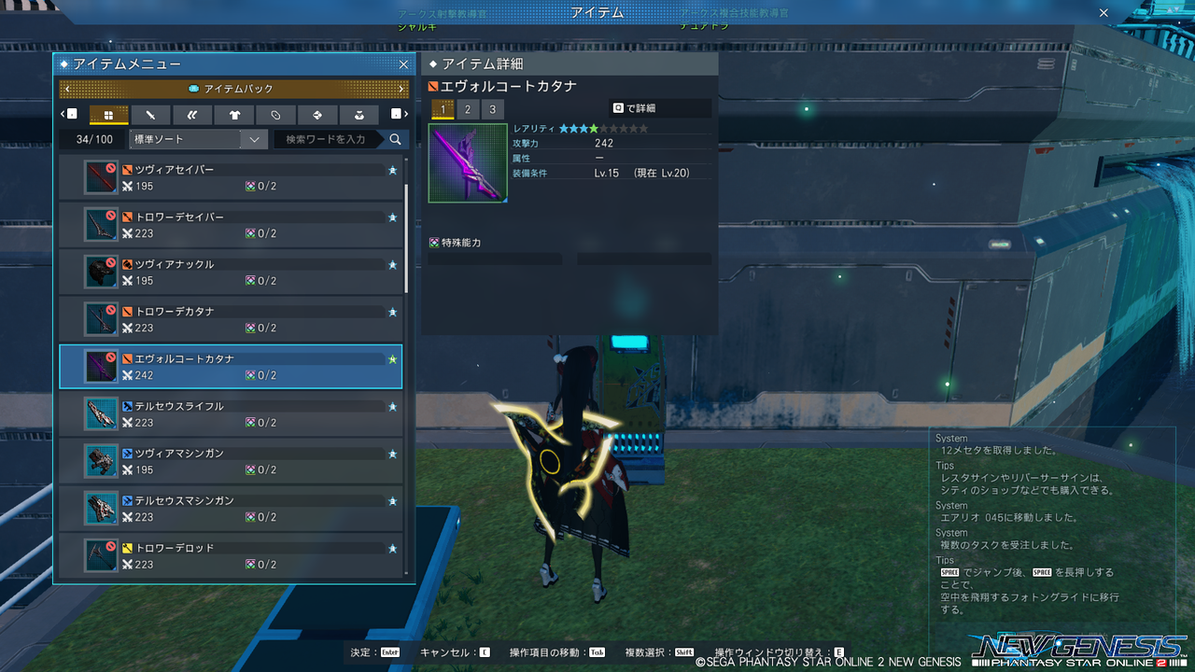The image size is (1195, 672).
Task: Close the アイテムメニュー panel
Action: (403, 64)
